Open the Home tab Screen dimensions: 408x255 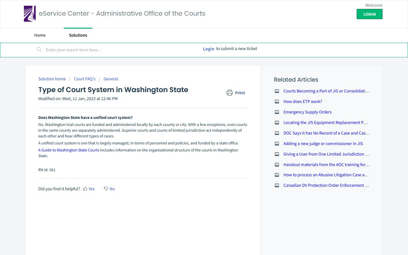coord(40,35)
